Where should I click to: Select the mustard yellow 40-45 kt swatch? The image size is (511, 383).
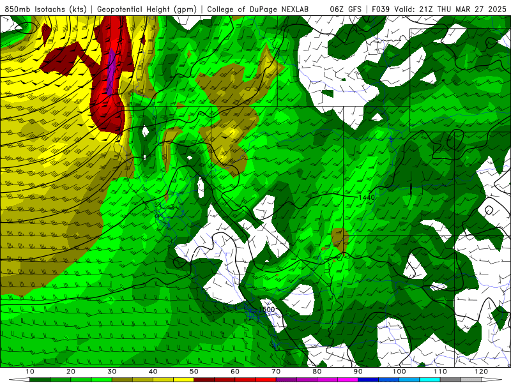click(163, 380)
